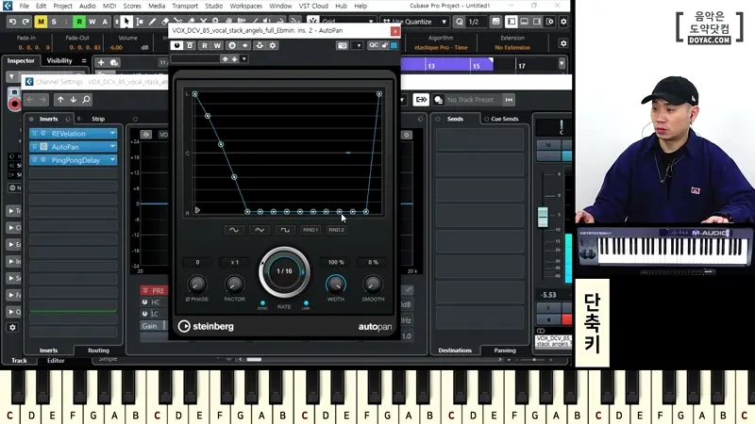Open the AutoPan preset dropdown arrow
The width and height of the screenshot is (755, 424).
click(244, 58)
